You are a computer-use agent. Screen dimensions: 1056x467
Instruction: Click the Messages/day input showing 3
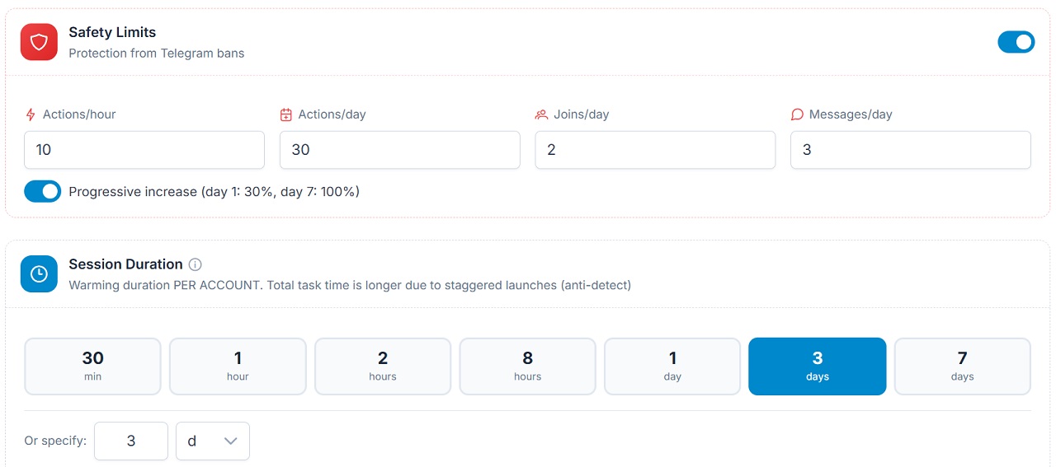[x=911, y=150]
